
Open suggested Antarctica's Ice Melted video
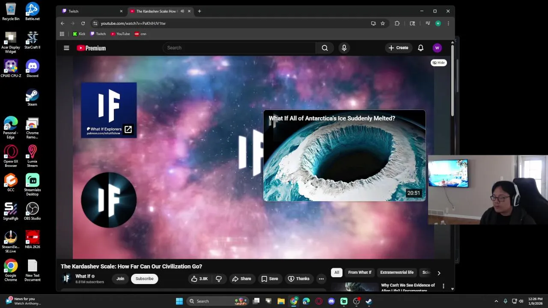pyautogui.click(x=345, y=156)
